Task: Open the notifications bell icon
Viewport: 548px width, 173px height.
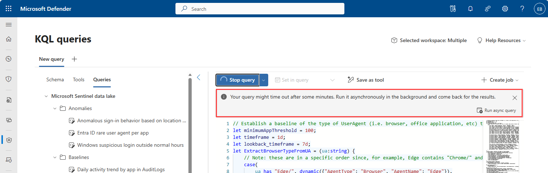Action: pos(470,9)
